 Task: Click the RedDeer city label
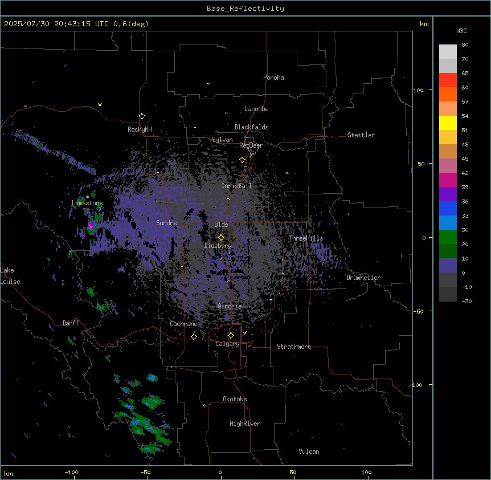pyautogui.click(x=251, y=145)
